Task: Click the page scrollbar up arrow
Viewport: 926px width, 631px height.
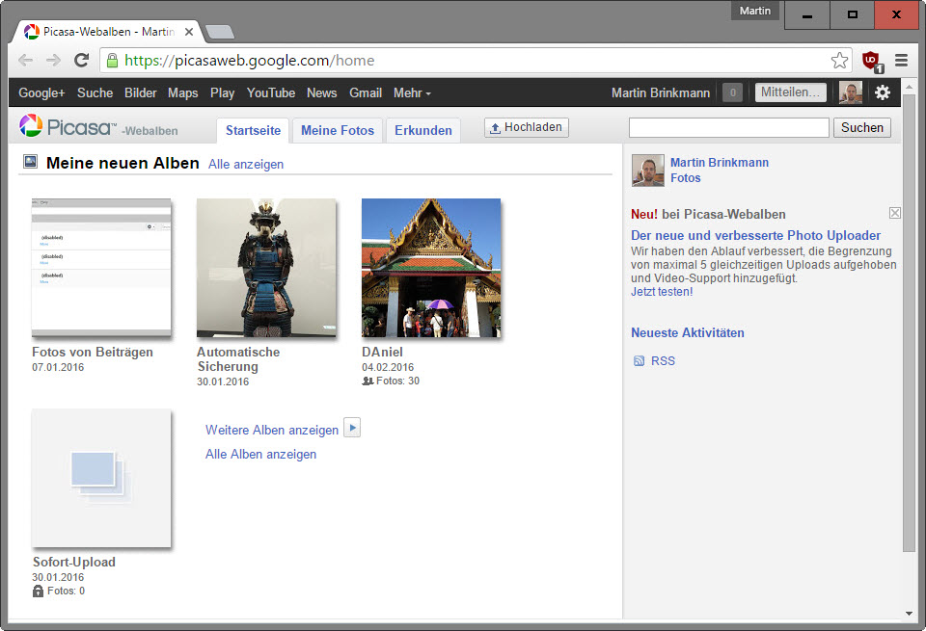Action: [x=909, y=88]
